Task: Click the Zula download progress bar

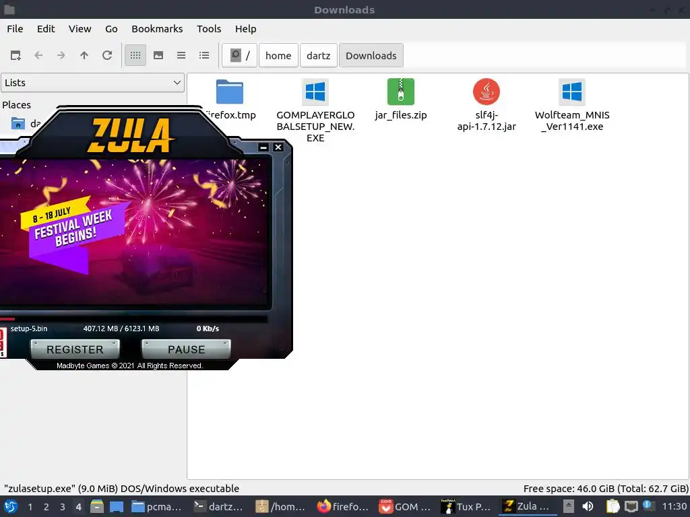Action: pos(133,318)
